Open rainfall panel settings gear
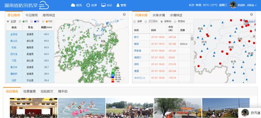 124,14
